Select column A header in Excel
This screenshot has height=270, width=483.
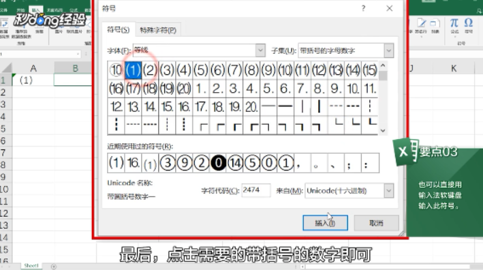point(33,68)
